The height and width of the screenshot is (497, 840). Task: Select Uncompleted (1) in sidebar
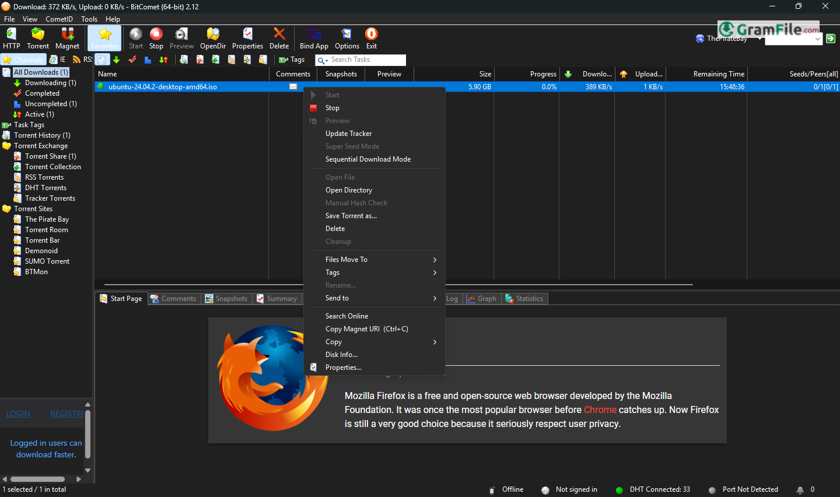[x=51, y=104]
